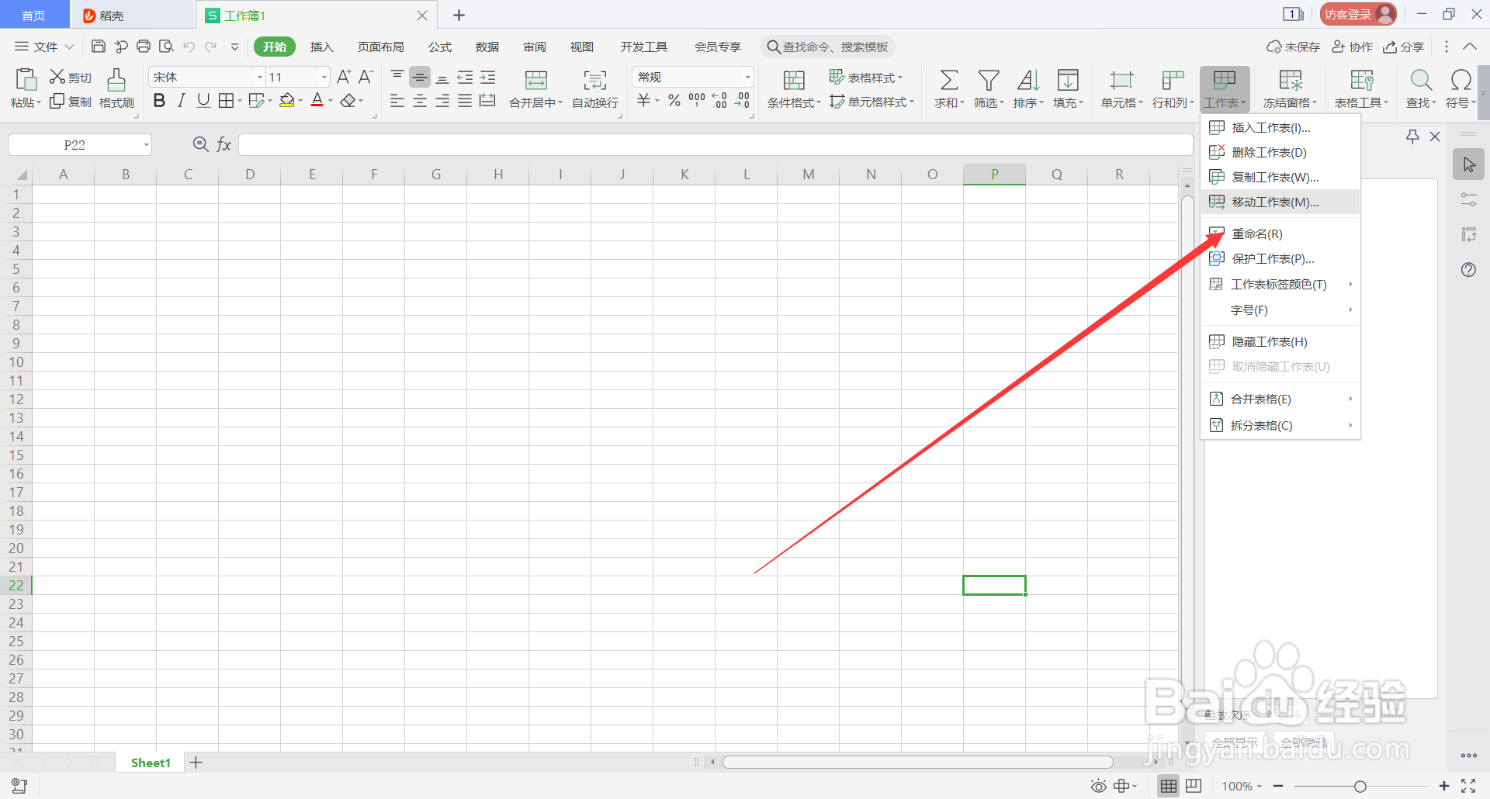Image resolution: width=1490 pixels, height=799 pixels.
Task: Click merge and center icon
Action: [x=536, y=80]
